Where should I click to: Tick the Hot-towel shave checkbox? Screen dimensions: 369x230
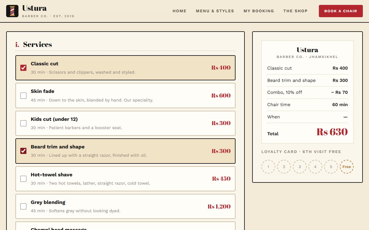pos(23,179)
